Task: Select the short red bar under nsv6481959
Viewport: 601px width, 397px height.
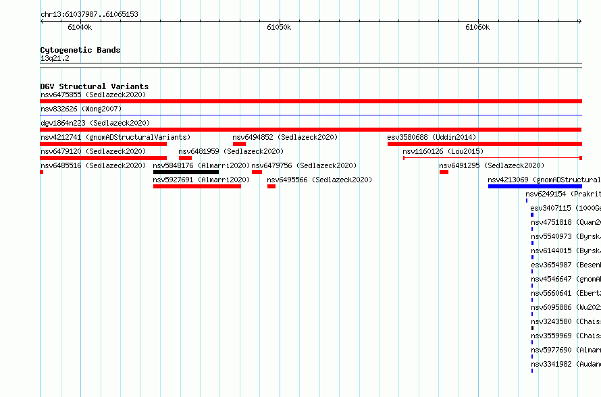Action: coord(185,158)
